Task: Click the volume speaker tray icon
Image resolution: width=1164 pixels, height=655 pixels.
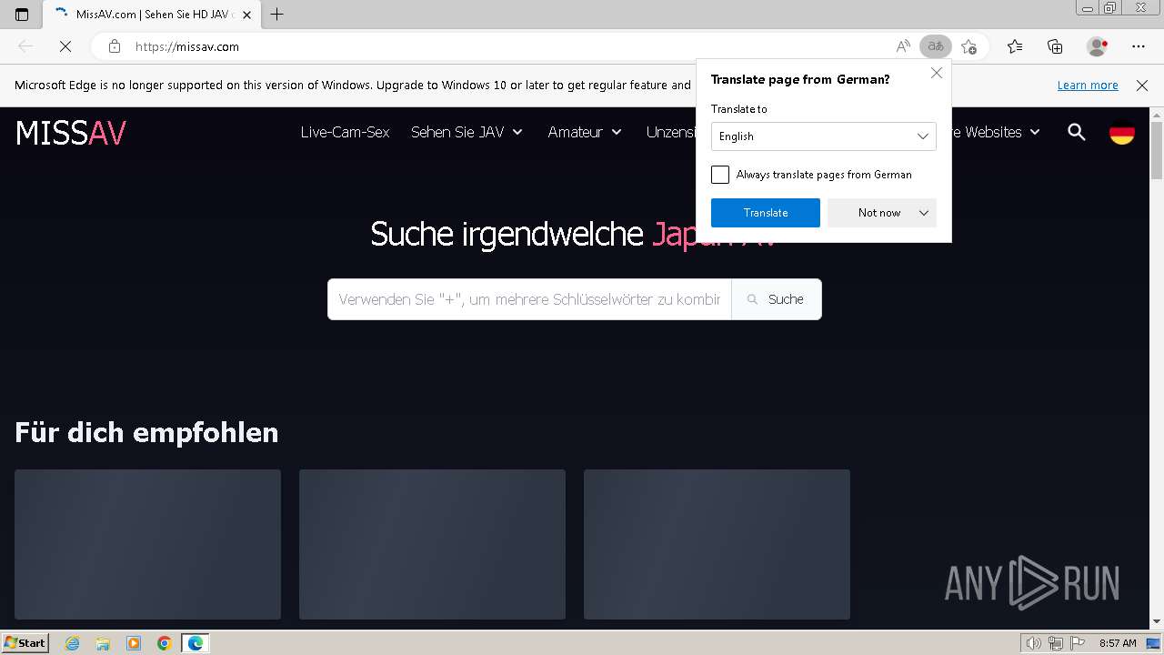Action: [x=1034, y=643]
